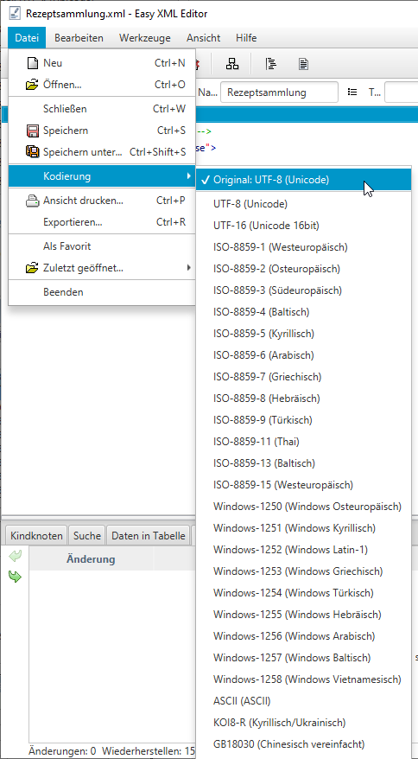Click the document view toolbar icon
Viewport: 418px width, 759px height.
click(x=303, y=63)
